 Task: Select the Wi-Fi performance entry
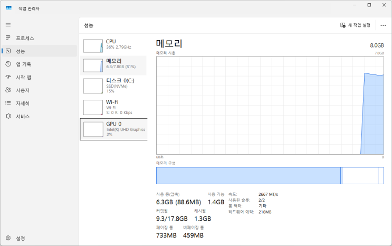pos(113,107)
